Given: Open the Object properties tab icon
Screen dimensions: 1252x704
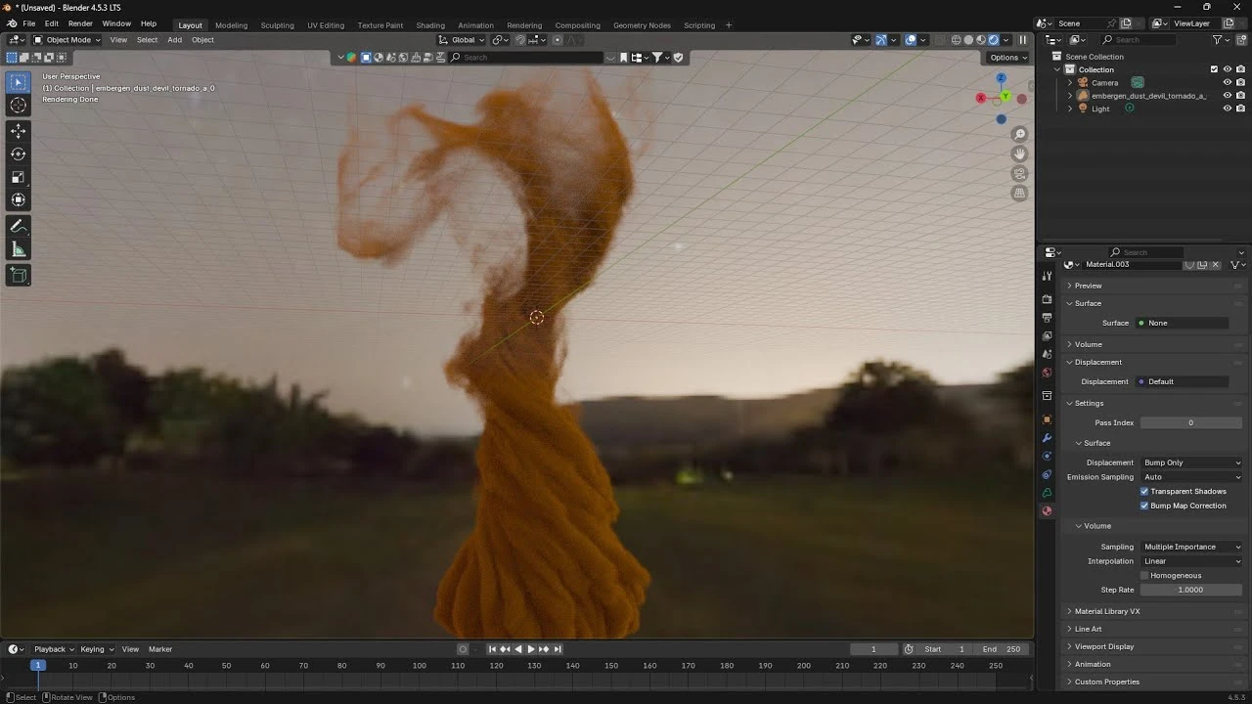Looking at the screenshot, I should point(1047,418).
